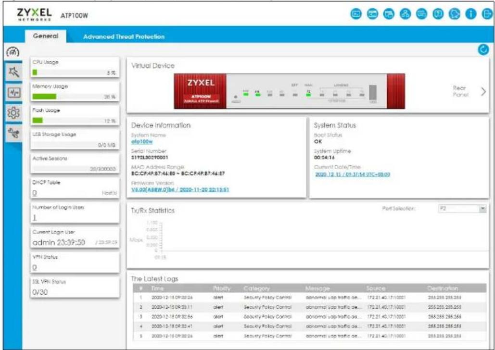The image size is (495, 350).
Task: Click the VPN Status count link
Action: pyautogui.click(x=35, y=267)
